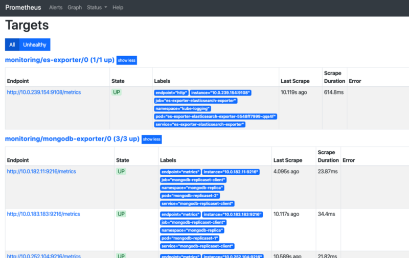Image resolution: width=409 pixels, height=258 pixels.
Task: Go to the Alerts page
Action: 56,8
